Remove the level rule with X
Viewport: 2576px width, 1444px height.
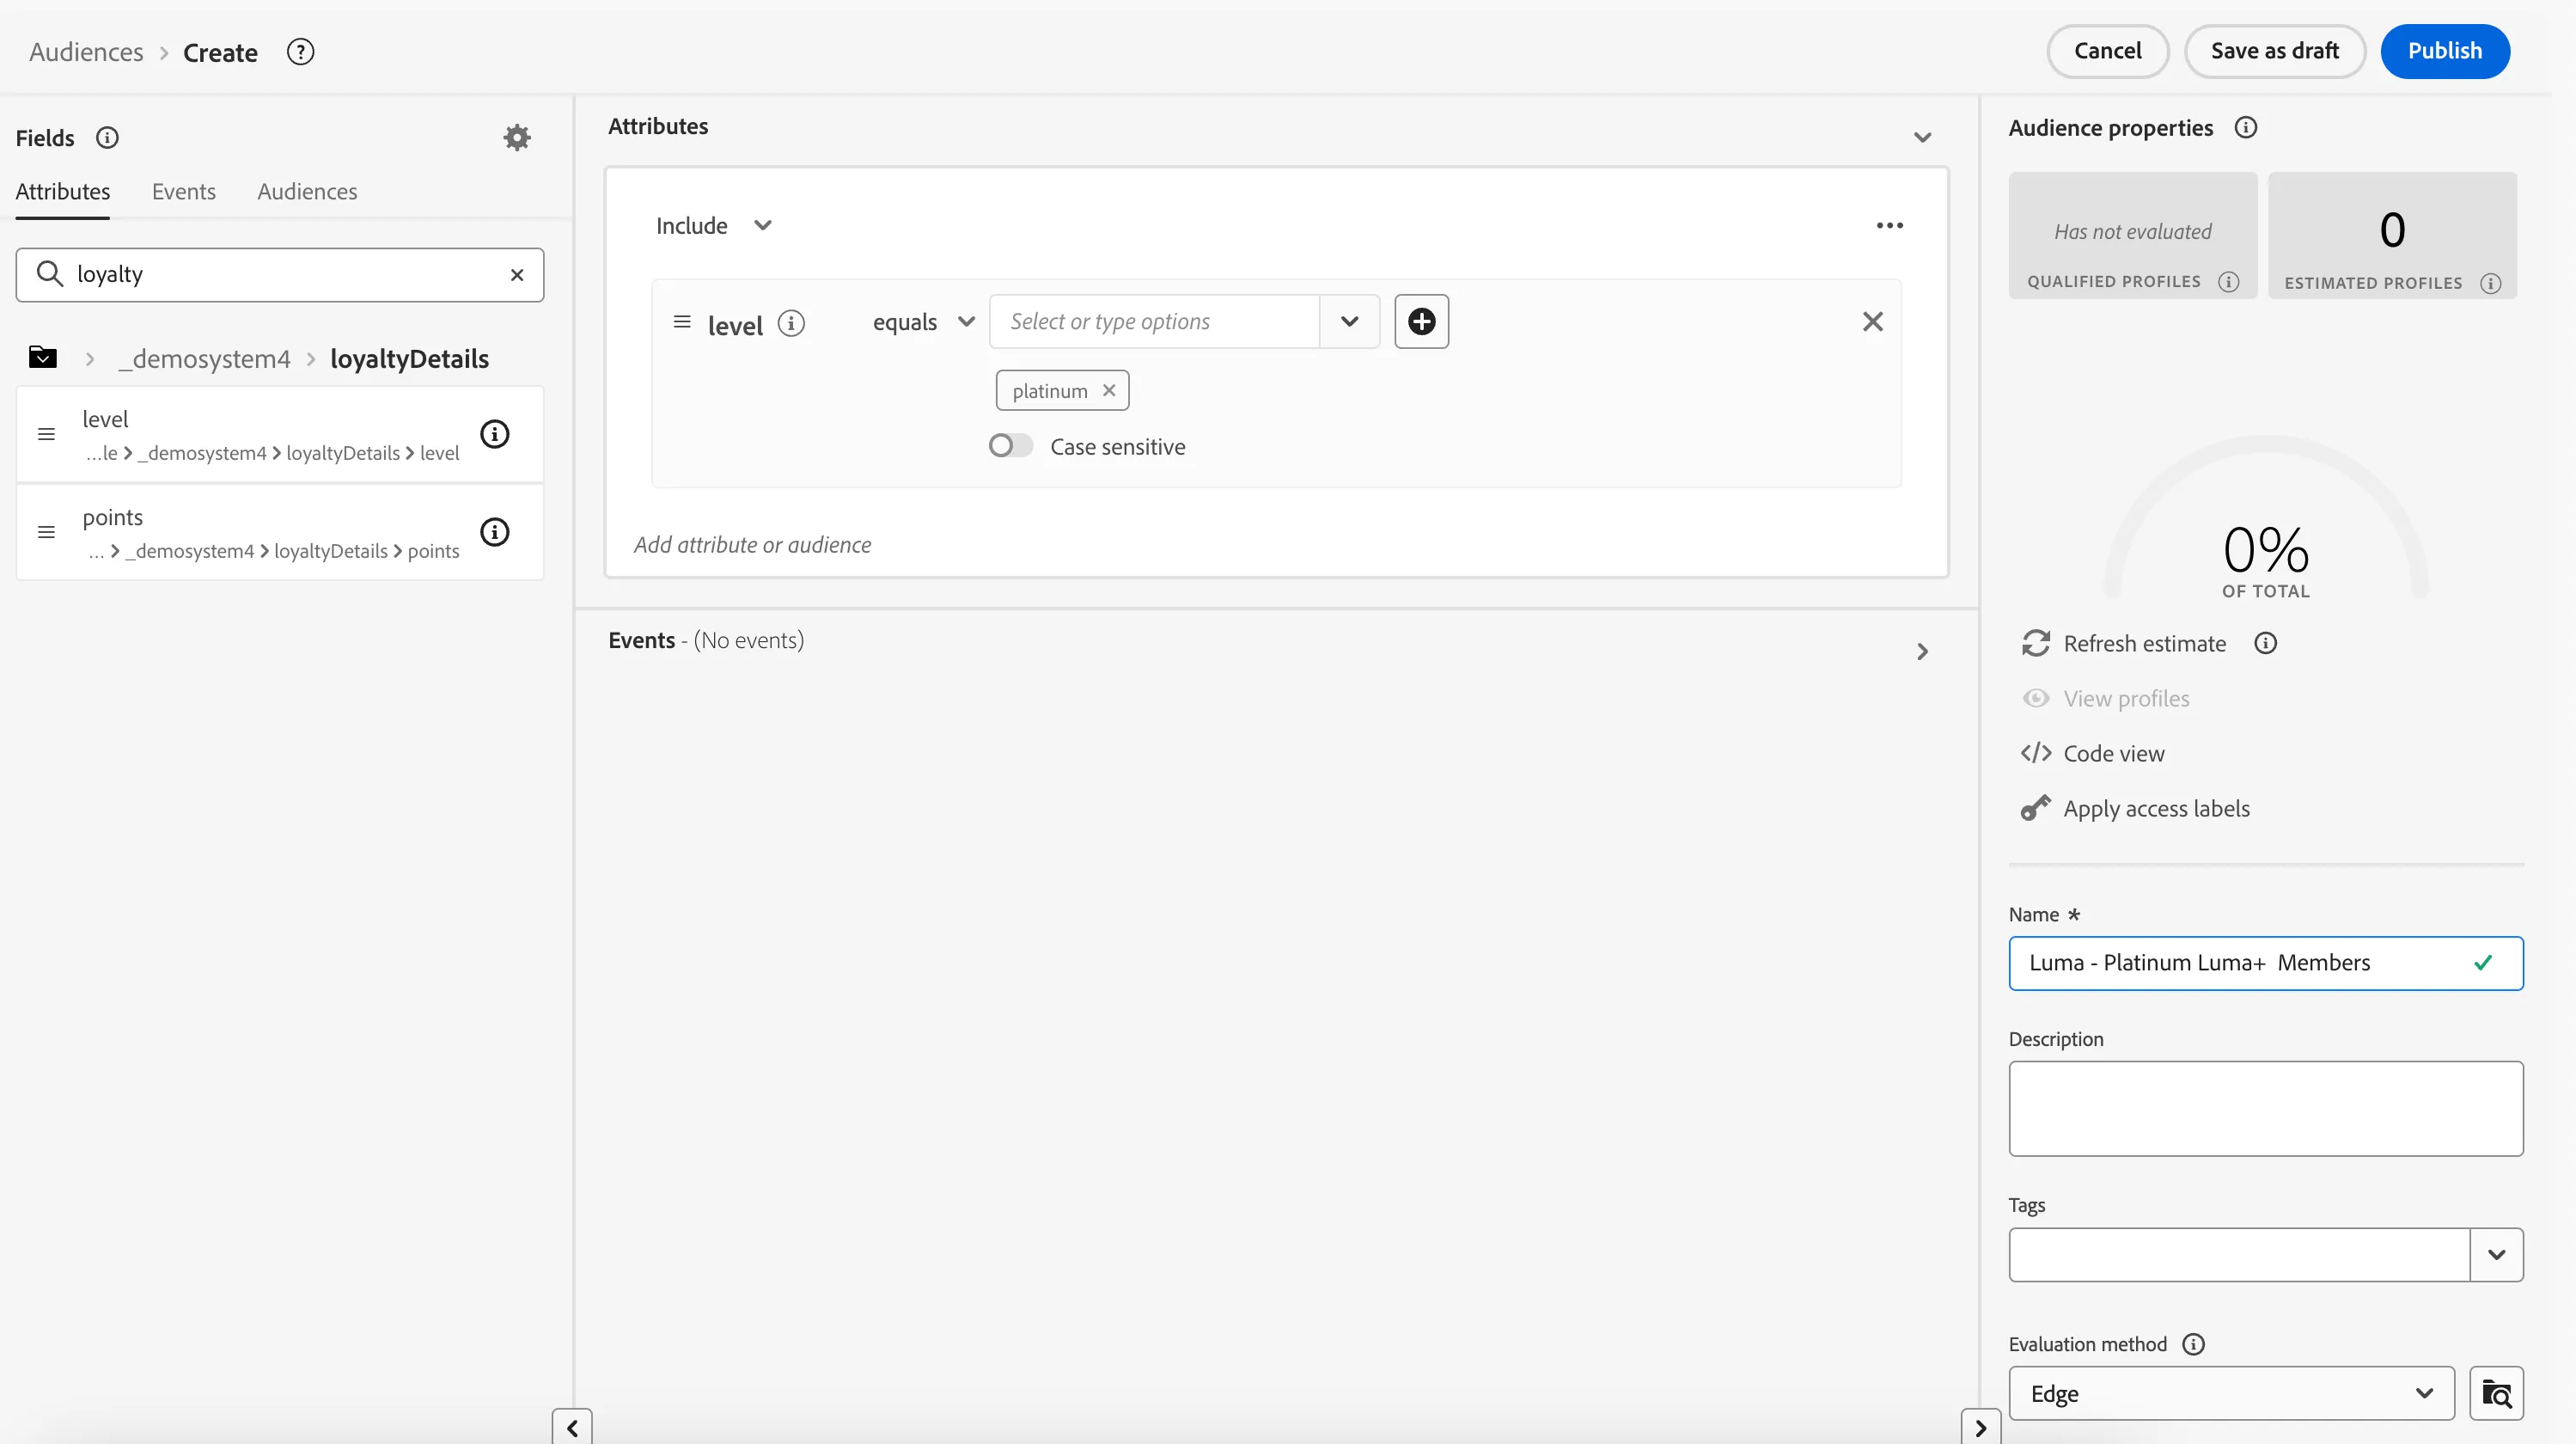tap(1873, 322)
